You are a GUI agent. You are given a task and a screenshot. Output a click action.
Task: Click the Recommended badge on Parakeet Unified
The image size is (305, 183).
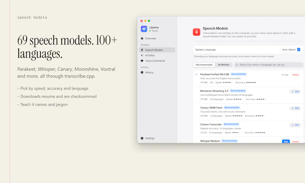point(239,74)
